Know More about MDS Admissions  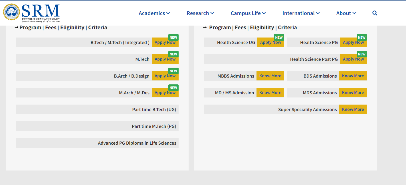[353, 93]
